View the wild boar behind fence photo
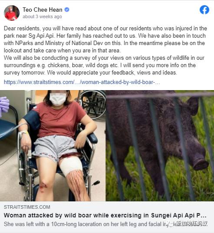The height and width of the screenshot is (233, 214). coord(160,146)
